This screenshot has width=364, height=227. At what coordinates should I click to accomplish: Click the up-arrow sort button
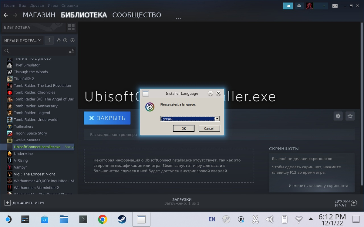(49, 40)
